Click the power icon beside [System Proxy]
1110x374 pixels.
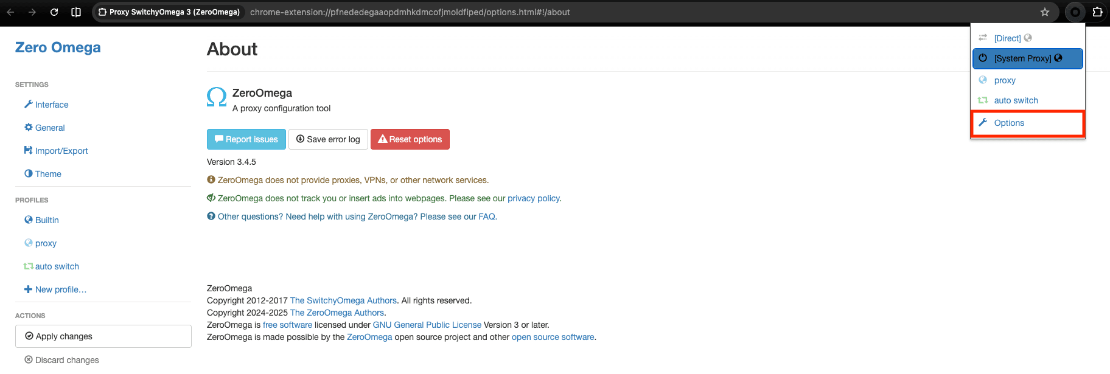coord(983,58)
